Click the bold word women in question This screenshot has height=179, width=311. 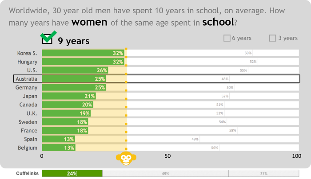pos(89,22)
